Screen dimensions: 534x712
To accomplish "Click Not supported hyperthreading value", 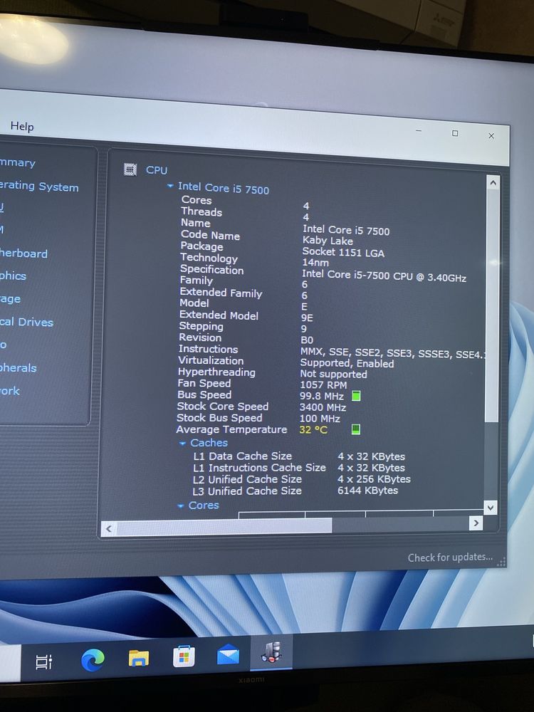I will click(333, 375).
